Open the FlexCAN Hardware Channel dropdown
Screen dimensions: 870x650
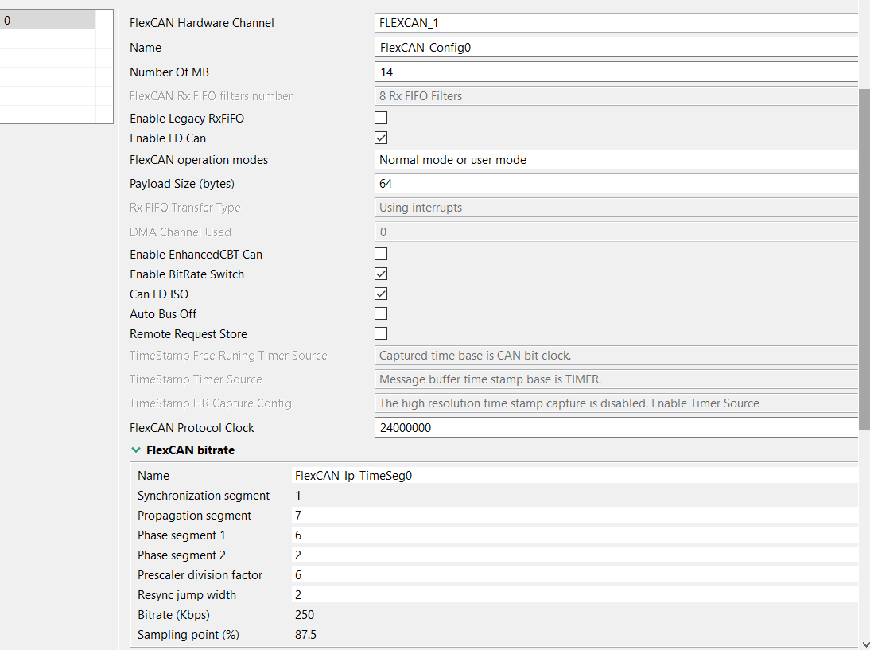click(x=616, y=23)
